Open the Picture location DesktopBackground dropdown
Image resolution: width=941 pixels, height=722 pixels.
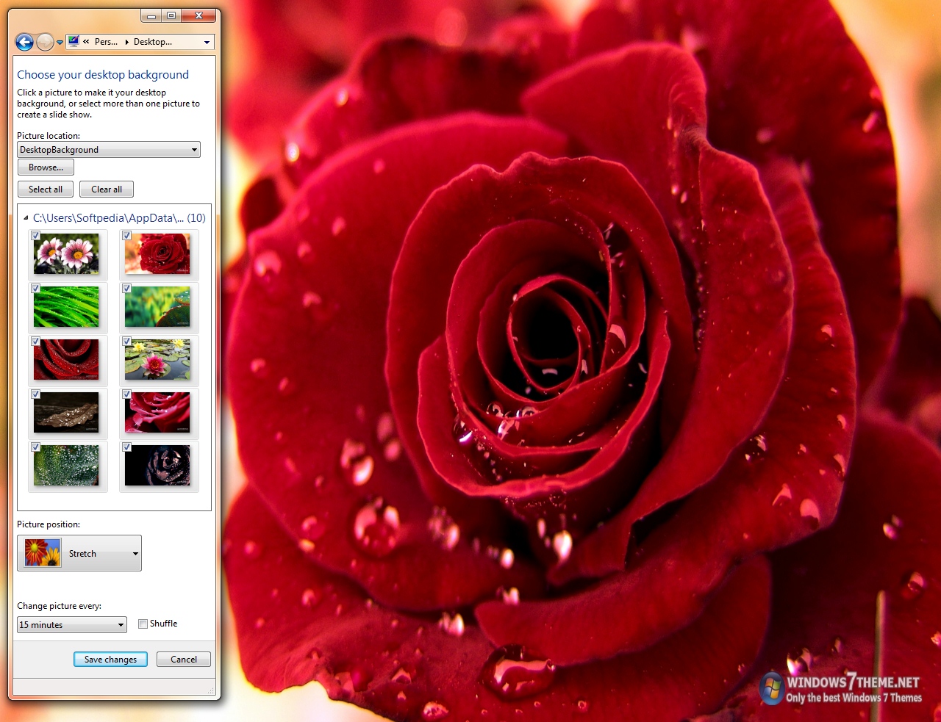(x=109, y=150)
